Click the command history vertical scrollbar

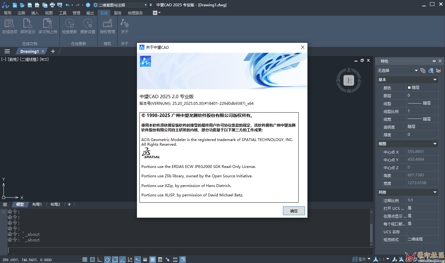[371, 228]
